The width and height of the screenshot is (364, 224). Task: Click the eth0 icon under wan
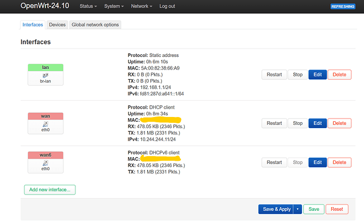[45, 124]
